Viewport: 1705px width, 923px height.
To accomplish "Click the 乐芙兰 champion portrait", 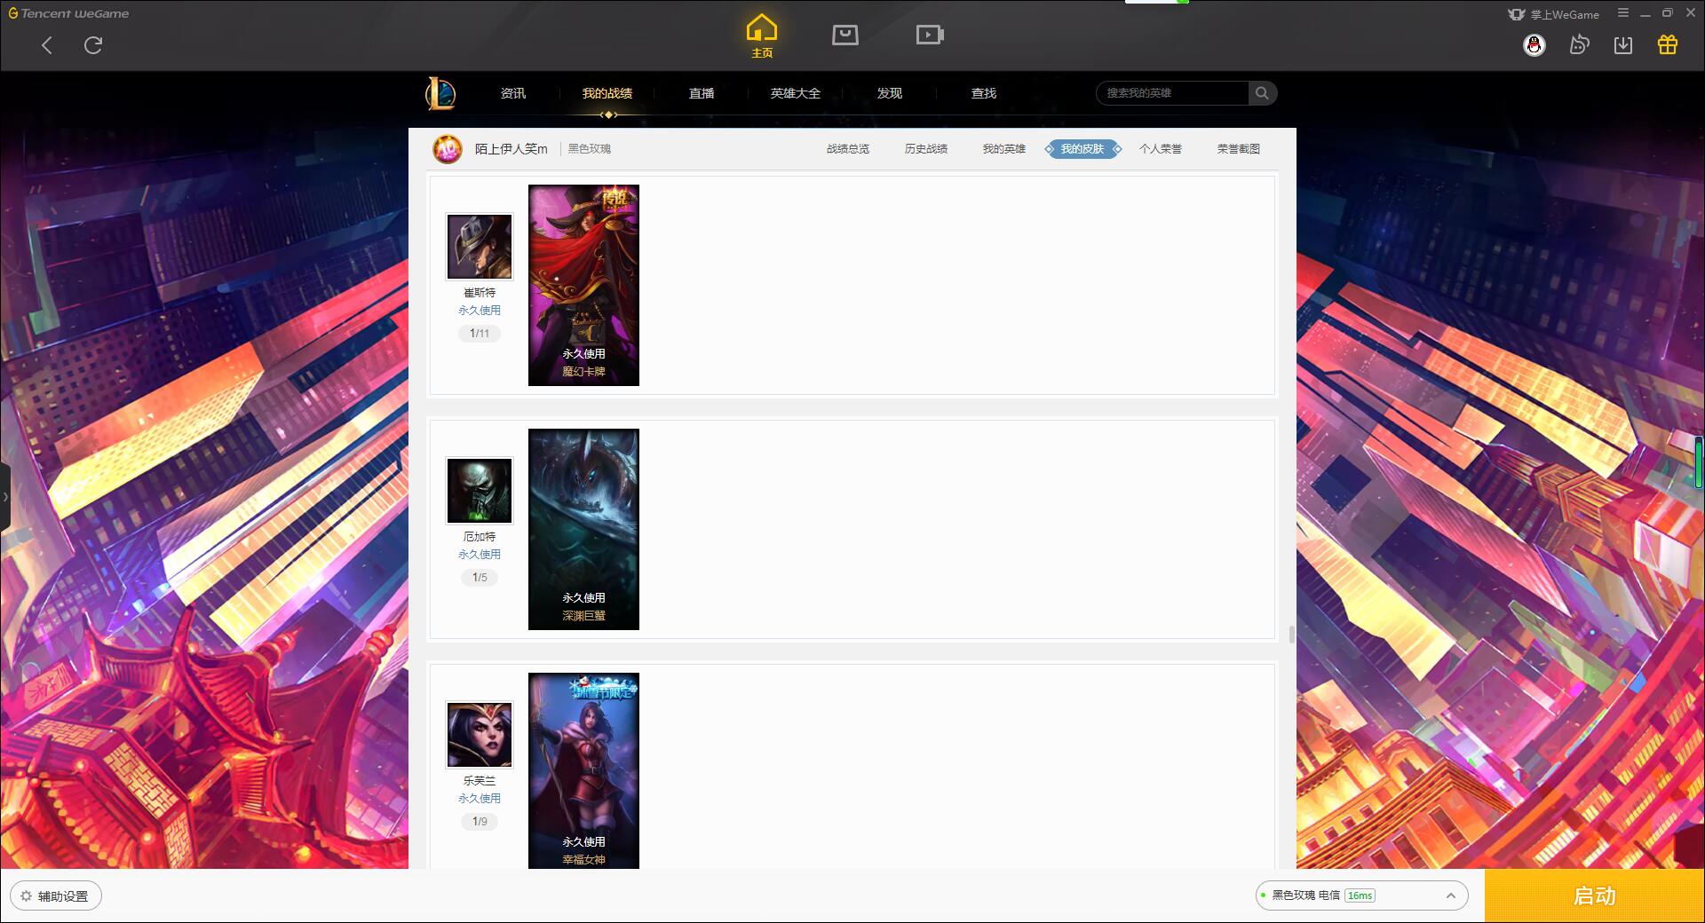I will [x=480, y=735].
